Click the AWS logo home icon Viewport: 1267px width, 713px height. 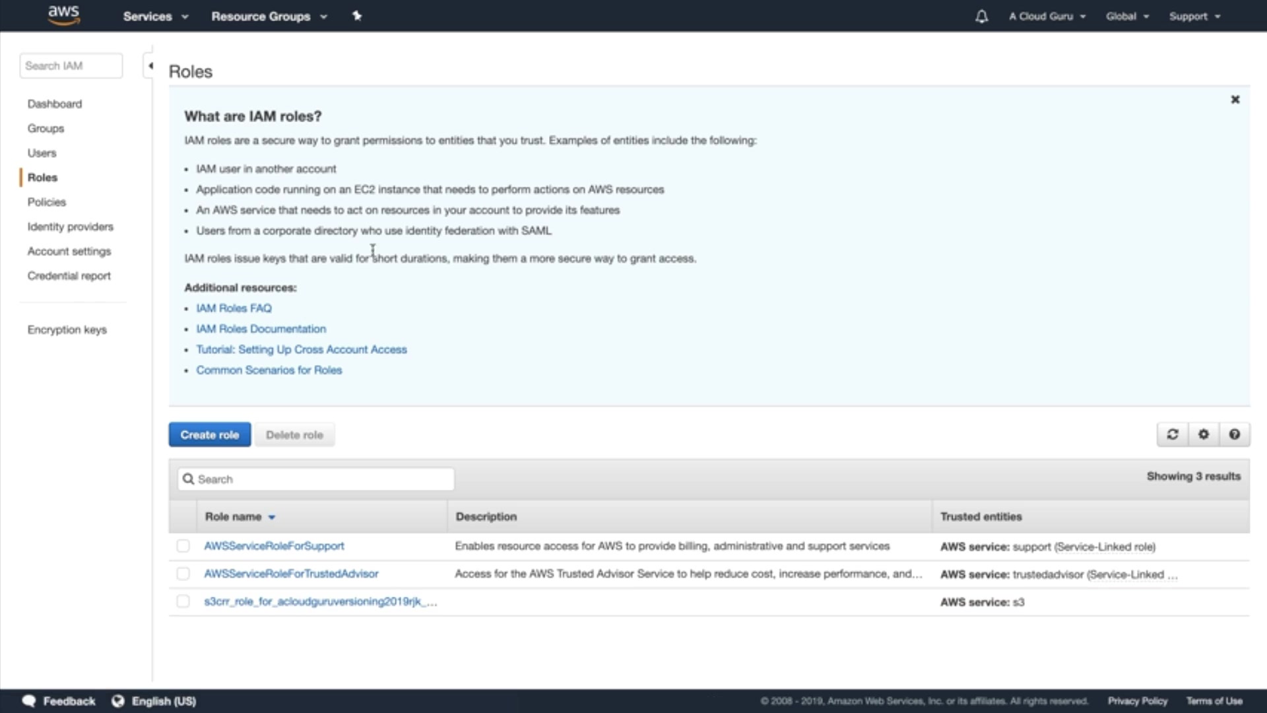point(63,15)
